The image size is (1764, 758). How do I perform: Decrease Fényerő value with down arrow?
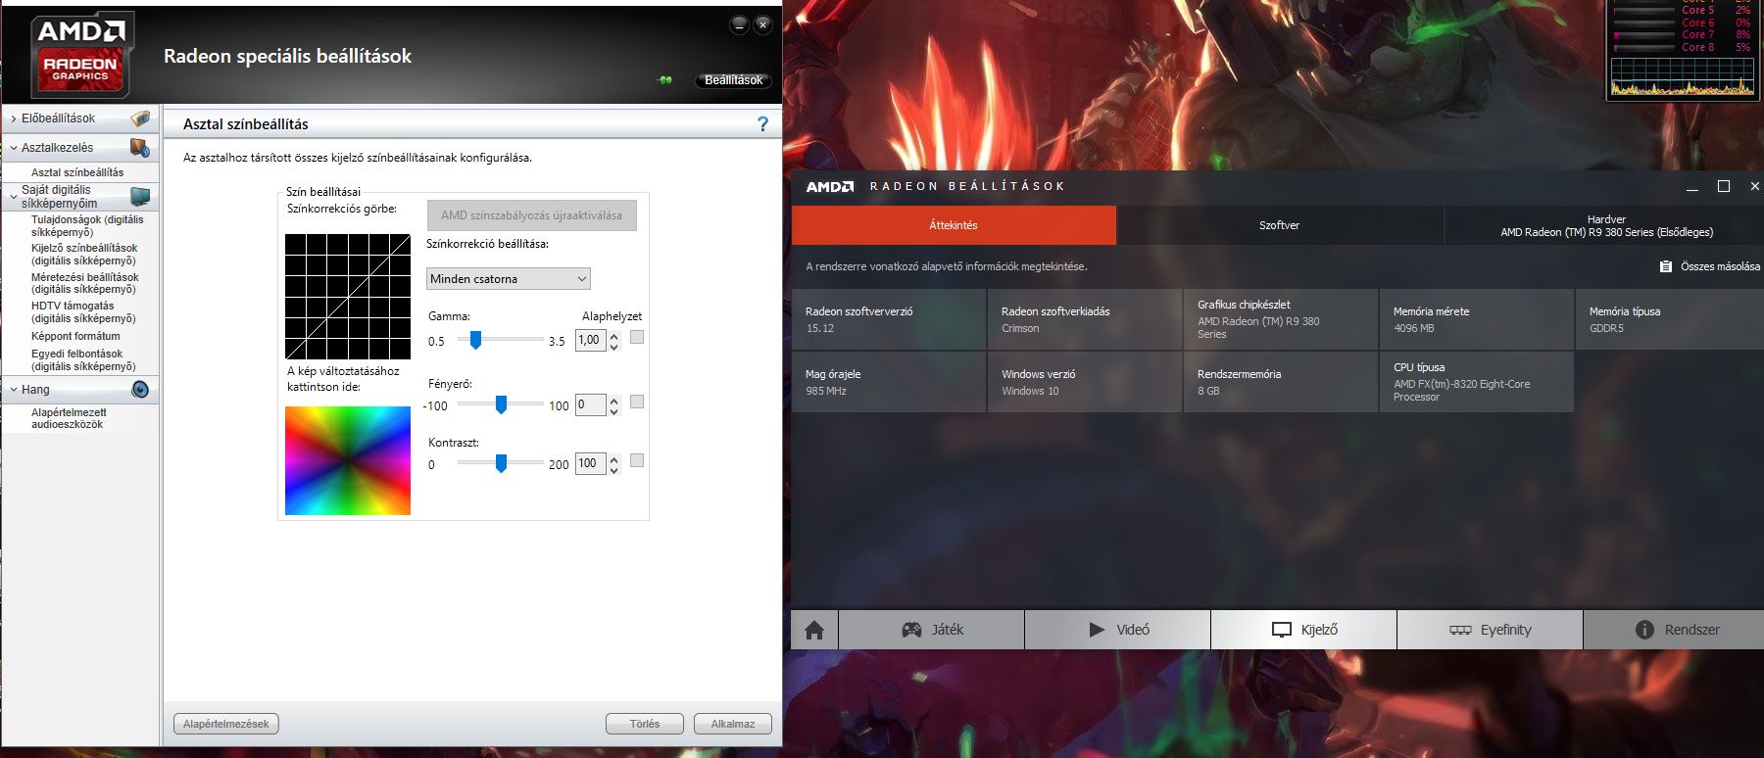point(614,410)
